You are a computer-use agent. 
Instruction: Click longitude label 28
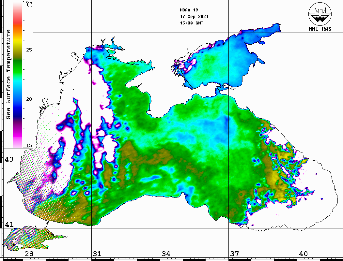point(29,254)
